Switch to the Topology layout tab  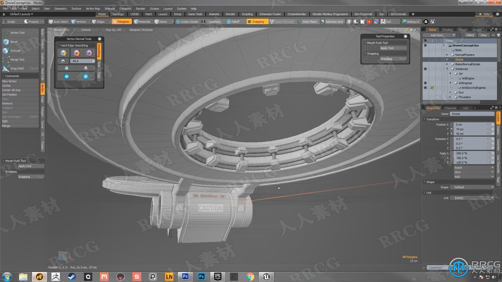[x=118, y=14]
